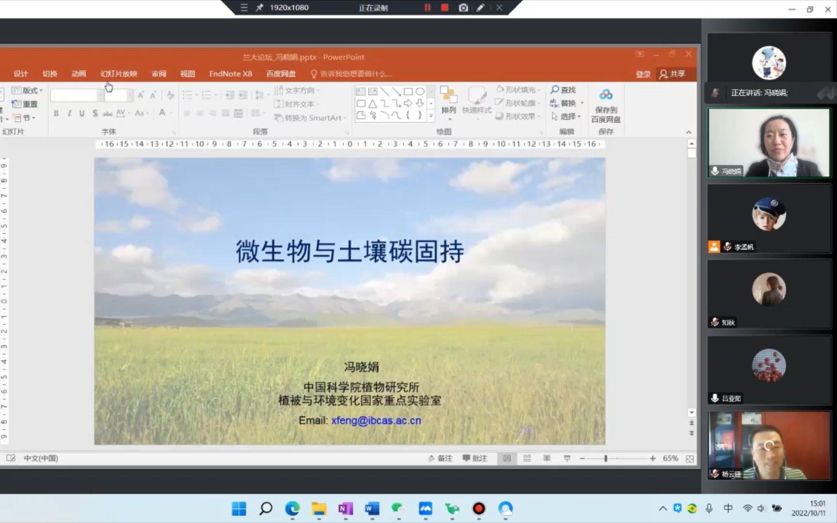837x523 pixels.
Task: Open the character spacing AV dropdown
Action: [123, 113]
